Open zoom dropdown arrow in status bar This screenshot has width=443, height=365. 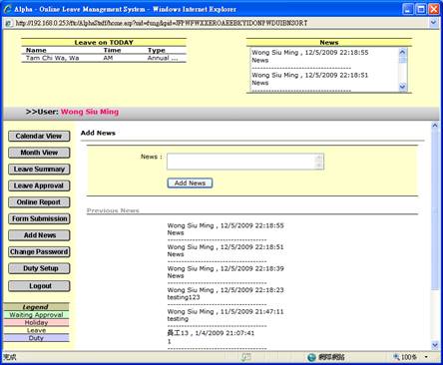click(426, 357)
